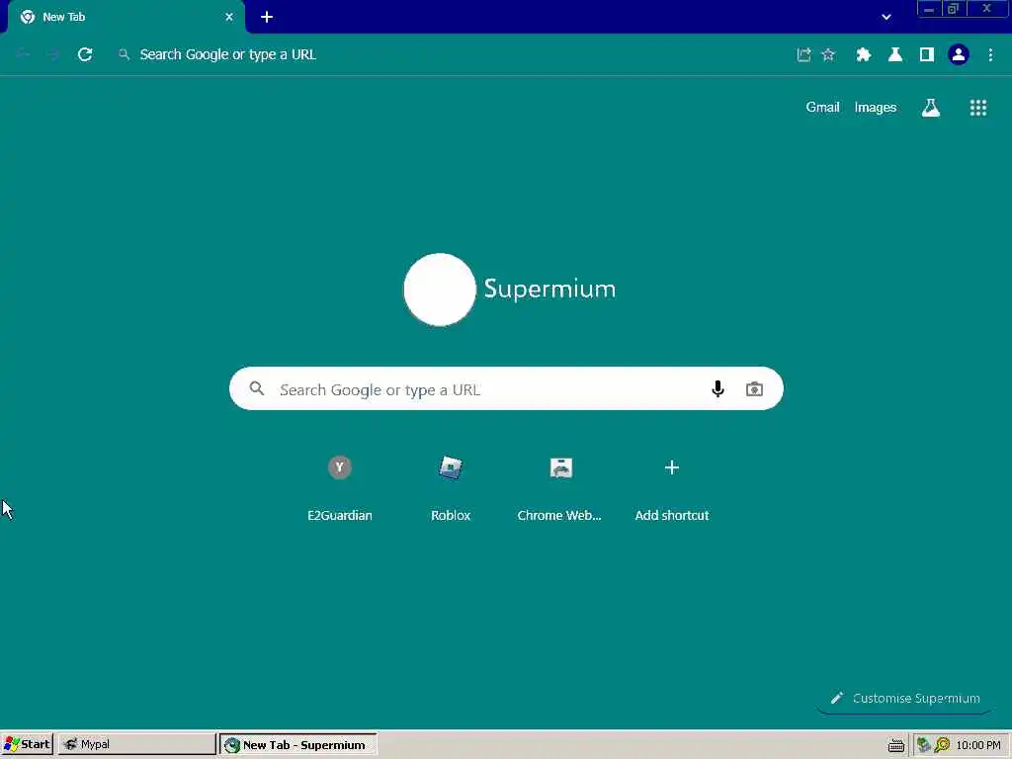Click the magnifier tray icon
The width and height of the screenshot is (1012, 759).
[x=942, y=745]
